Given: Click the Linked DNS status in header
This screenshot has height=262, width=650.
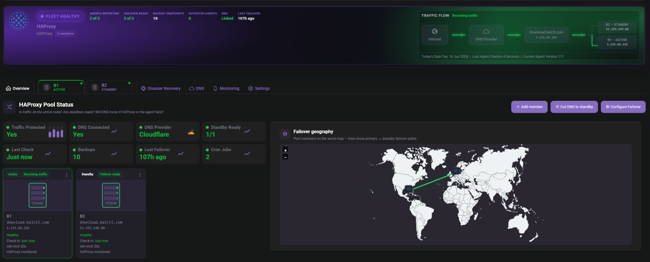Looking at the screenshot, I should tap(227, 19).
